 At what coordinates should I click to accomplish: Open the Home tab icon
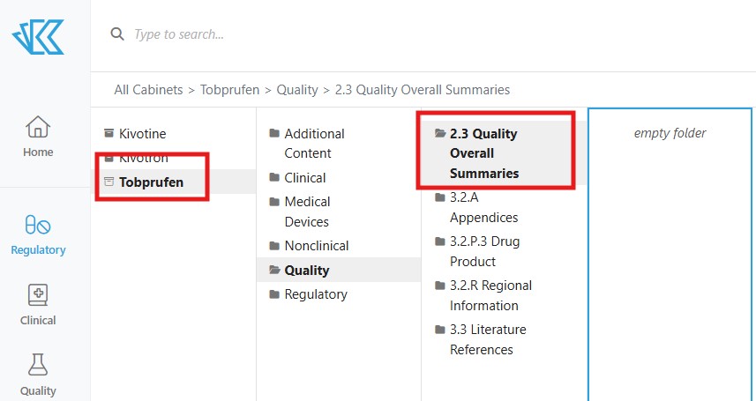38,128
